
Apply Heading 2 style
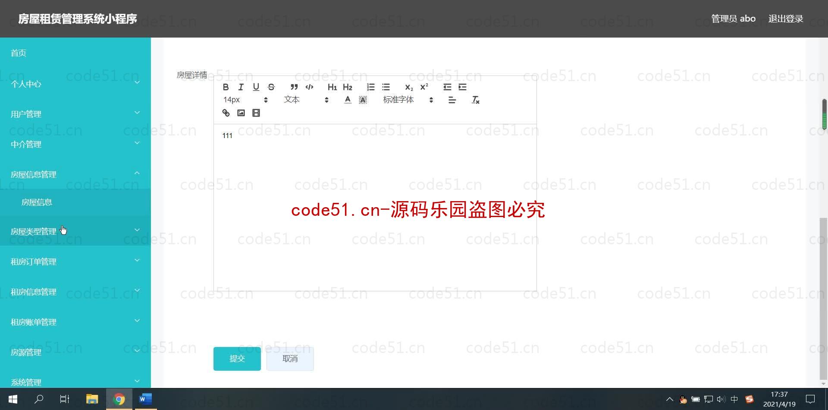[x=348, y=87]
